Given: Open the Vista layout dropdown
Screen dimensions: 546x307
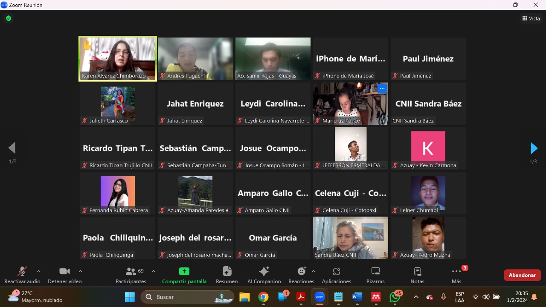Looking at the screenshot, I should [x=531, y=18].
